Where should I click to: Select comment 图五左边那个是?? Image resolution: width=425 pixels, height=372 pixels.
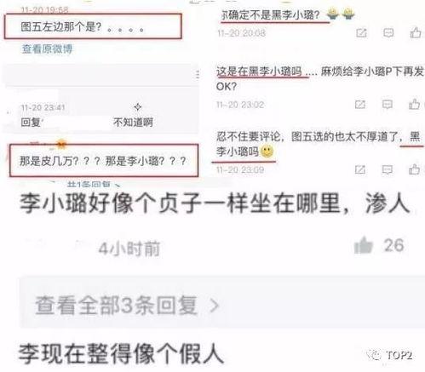click(93, 26)
